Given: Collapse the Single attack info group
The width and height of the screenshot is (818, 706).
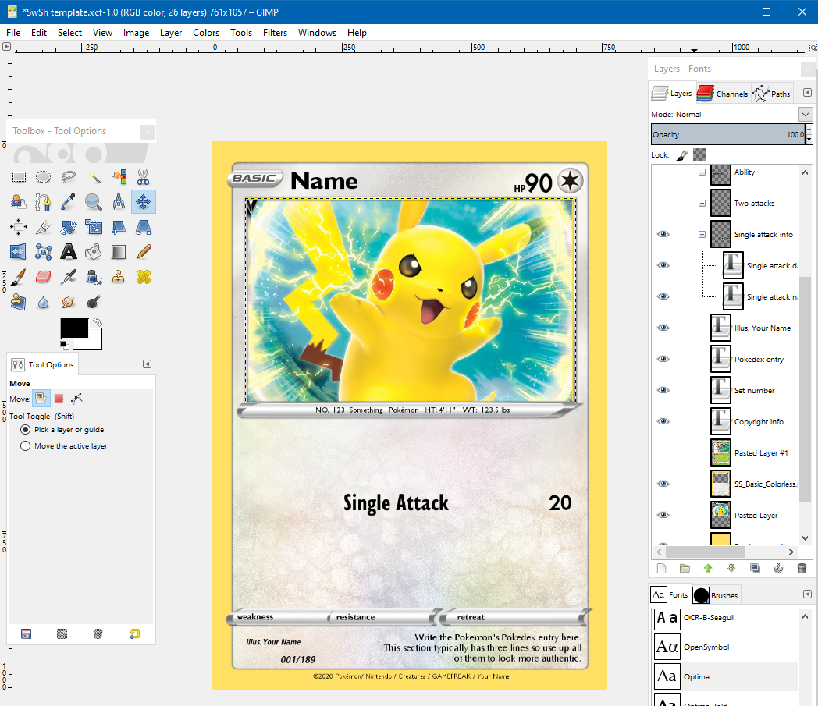Looking at the screenshot, I should click(x=701, y=234).
